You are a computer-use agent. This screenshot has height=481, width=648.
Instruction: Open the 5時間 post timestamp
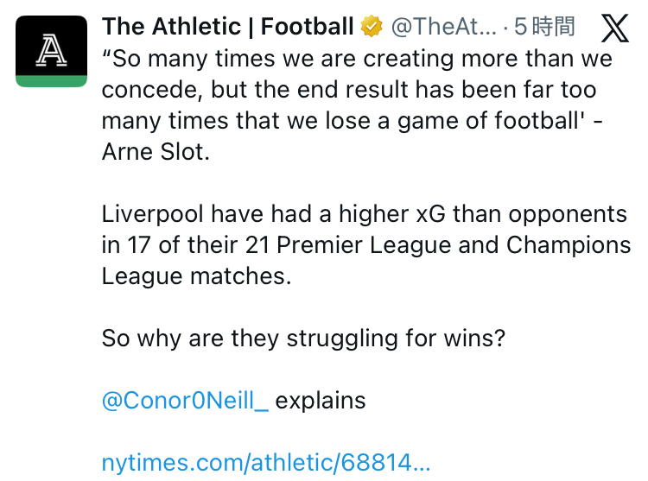(544, 28)
